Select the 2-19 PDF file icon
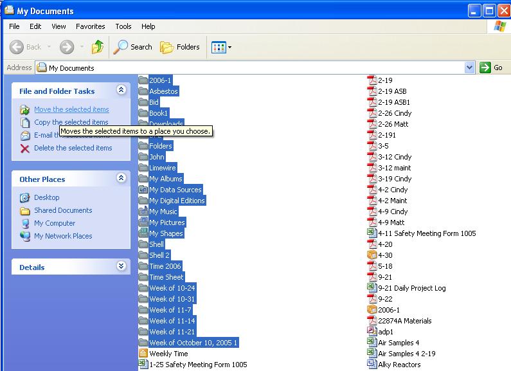Image resolution: width=511 pixels, height=371 pixels. point(372,80)
